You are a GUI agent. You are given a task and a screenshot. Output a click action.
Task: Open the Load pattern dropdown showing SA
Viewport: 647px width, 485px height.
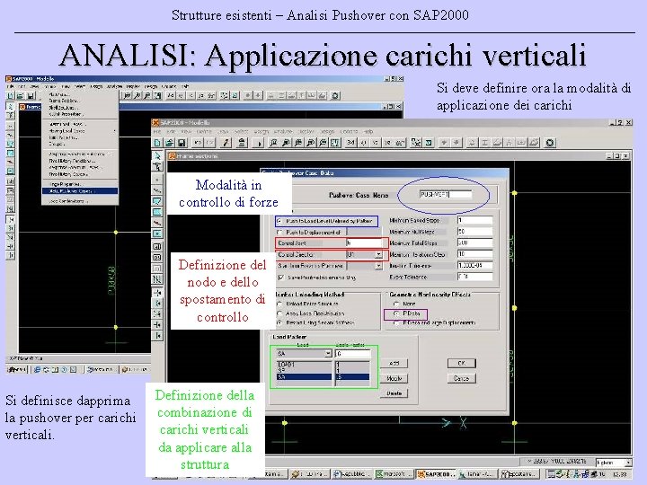click(x=328, y=354)
